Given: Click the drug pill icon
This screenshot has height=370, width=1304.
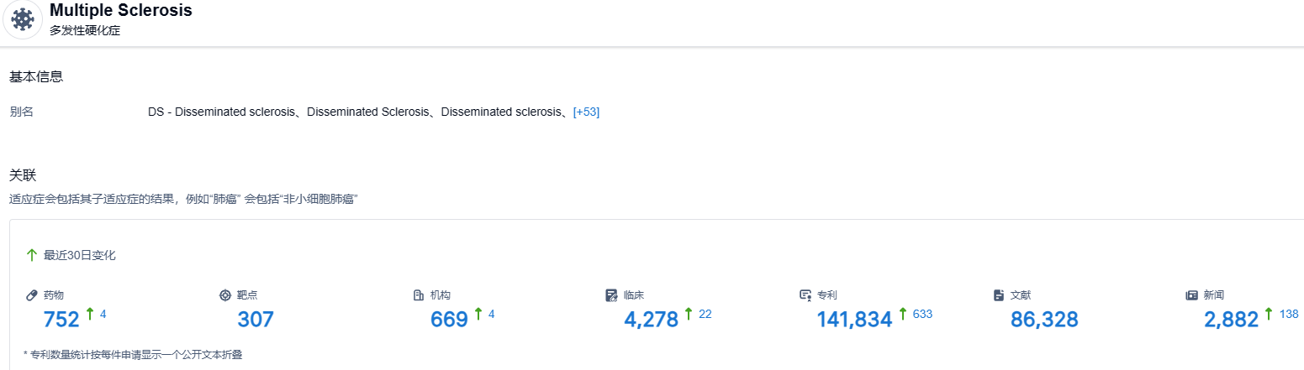Looking at the screenshot, I should [x=32, y=295].
